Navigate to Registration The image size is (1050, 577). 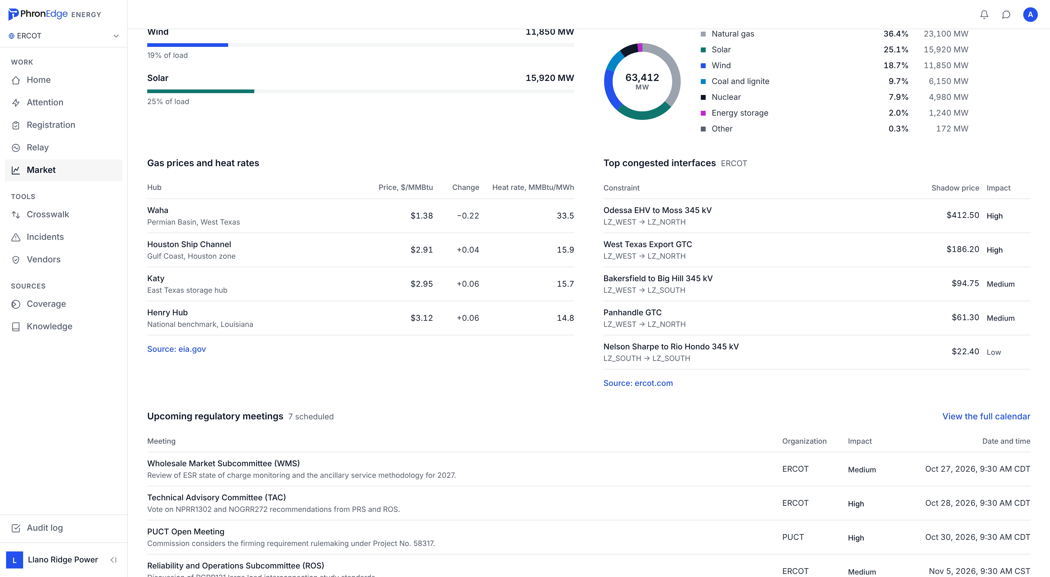64,125
